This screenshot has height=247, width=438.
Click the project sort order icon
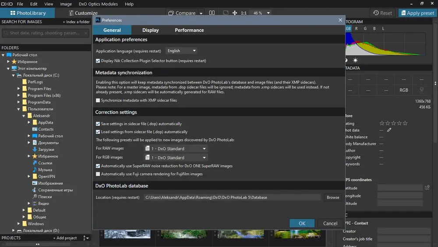(86, 238)
